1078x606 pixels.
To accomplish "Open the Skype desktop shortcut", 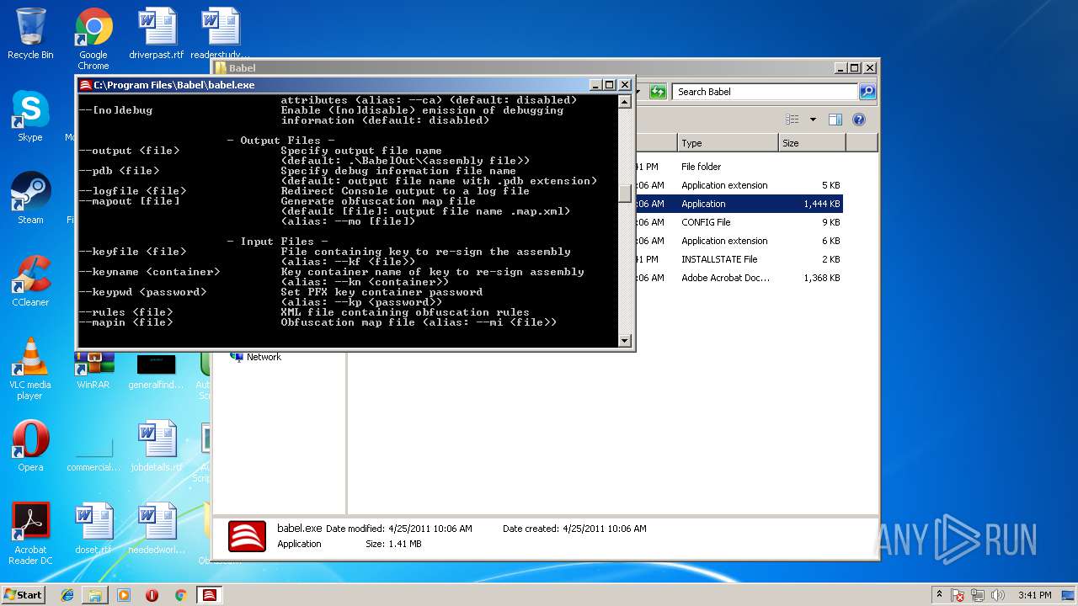I will 30,116.
